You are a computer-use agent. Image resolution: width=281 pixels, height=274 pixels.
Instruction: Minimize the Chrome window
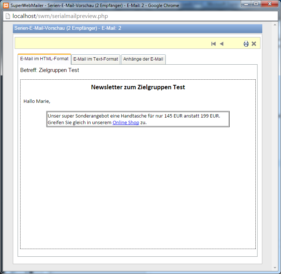[x=247, y=4]
